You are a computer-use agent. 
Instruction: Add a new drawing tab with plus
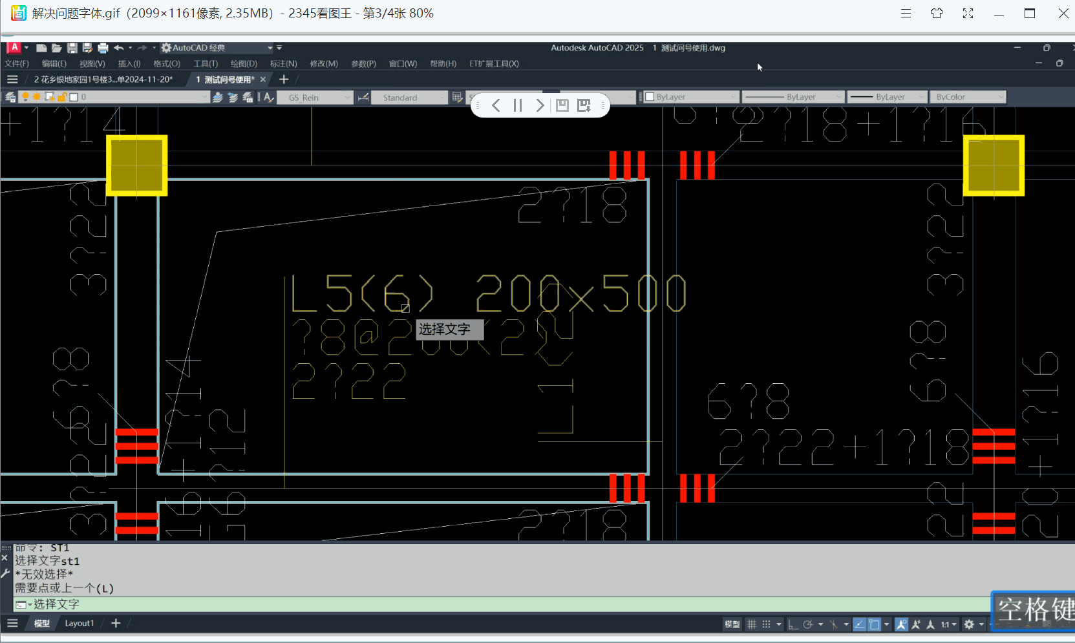(283, 79)
